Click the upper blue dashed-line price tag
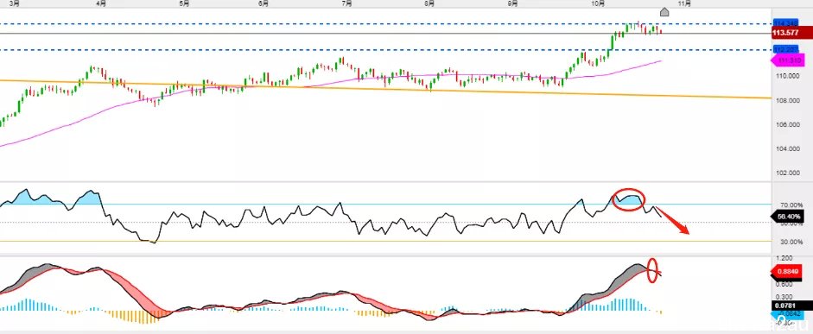Viewport: 813px width, 334px height. pos(785,23)
